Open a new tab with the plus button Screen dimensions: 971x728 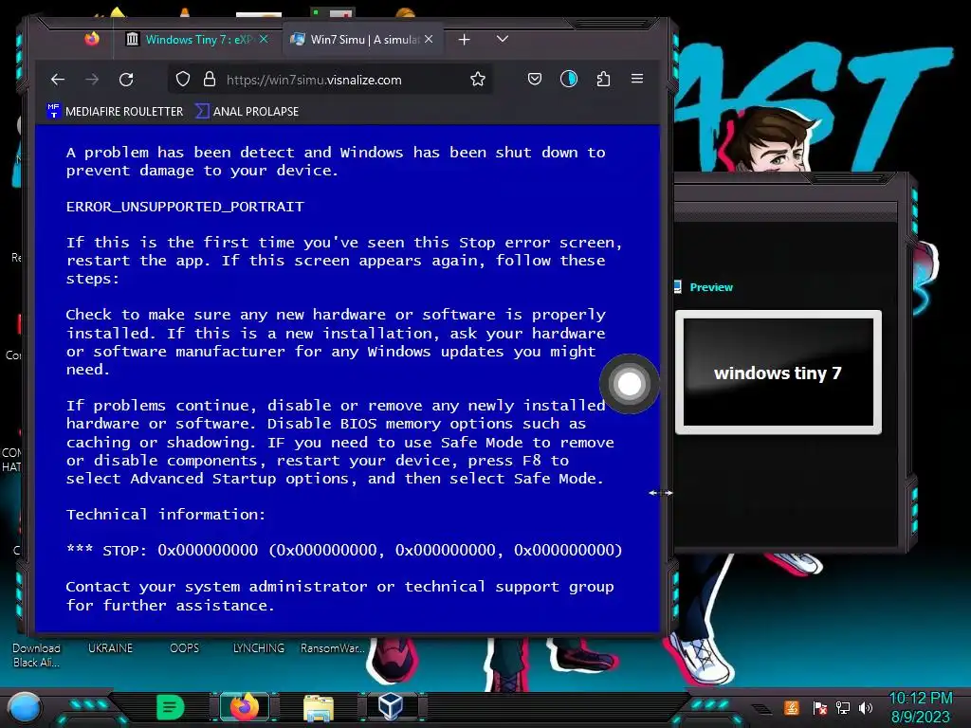(464, 40)
